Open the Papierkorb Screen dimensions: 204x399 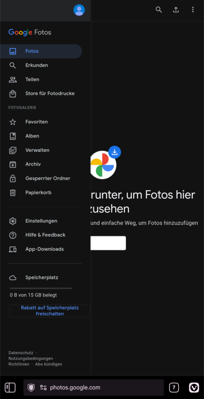(41, 192)
